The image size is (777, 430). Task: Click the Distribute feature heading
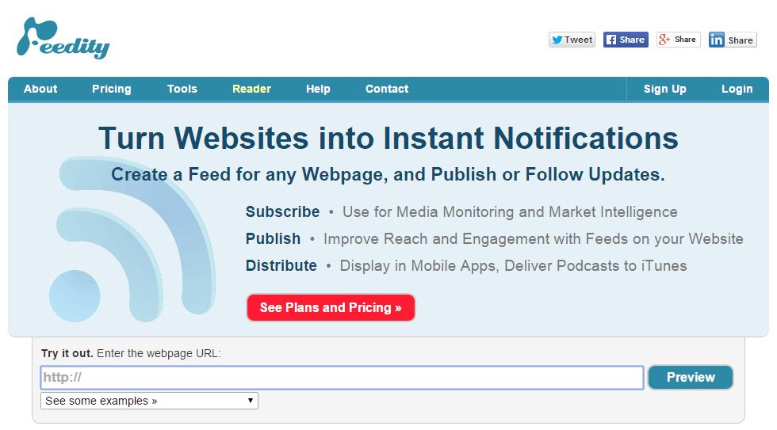click(x=281, y=266)
